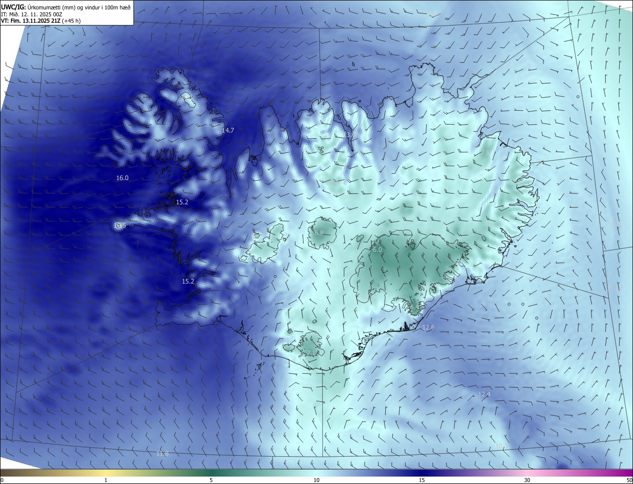
Task: Click the 12.4 value label
Action: 484,394
